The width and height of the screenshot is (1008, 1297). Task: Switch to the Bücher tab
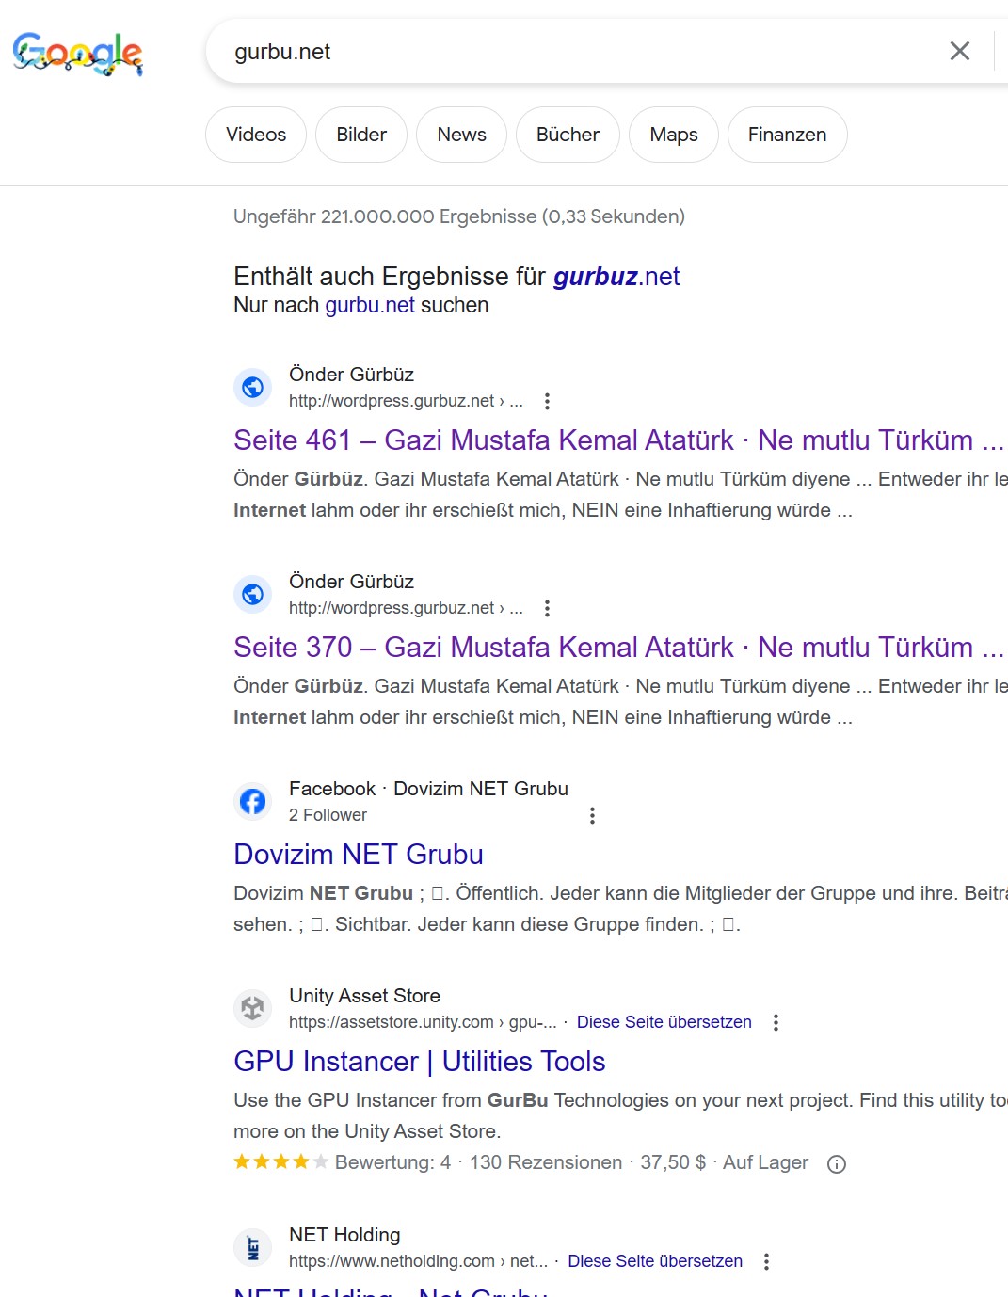tap(568, 135)
